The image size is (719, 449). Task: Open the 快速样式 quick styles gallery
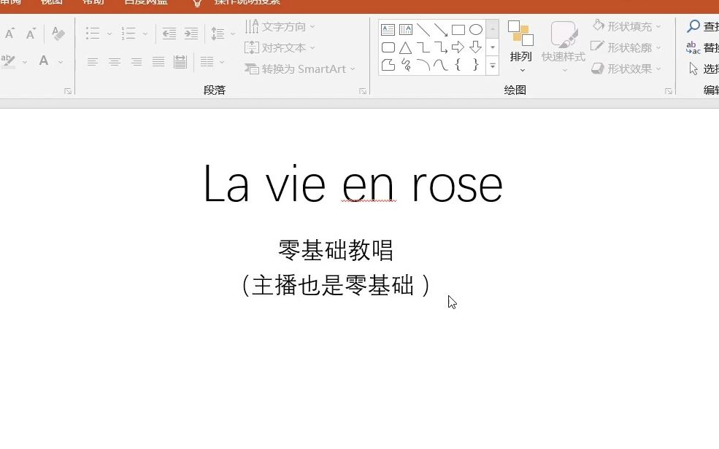tap(563, 47)
